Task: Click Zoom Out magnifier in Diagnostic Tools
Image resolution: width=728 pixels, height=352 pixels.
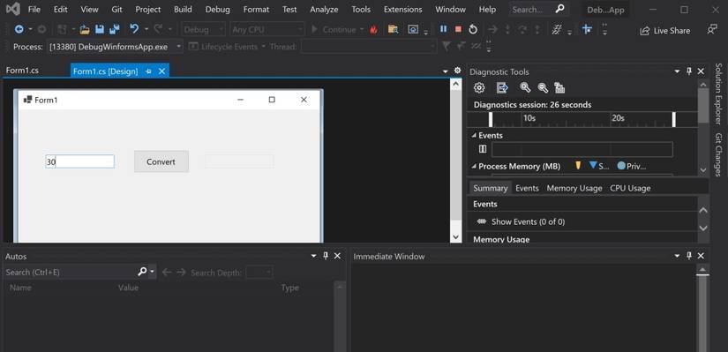Action: tap(543, 87)
